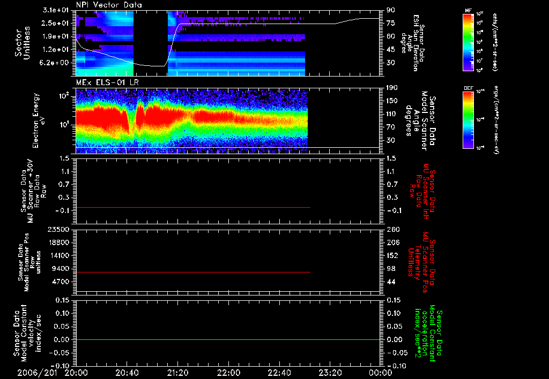549x379 pixels.
Task: Click the Sector Unitless axis label
Action: tap(23, 43)
